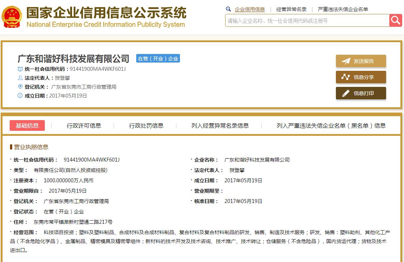This screenshot has height=262, width=404.
Task: Click the paper plane icon on 发送报告
Action: point(346,61)
